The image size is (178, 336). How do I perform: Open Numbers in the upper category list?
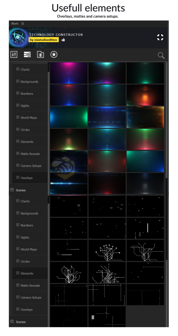(30, 94)
